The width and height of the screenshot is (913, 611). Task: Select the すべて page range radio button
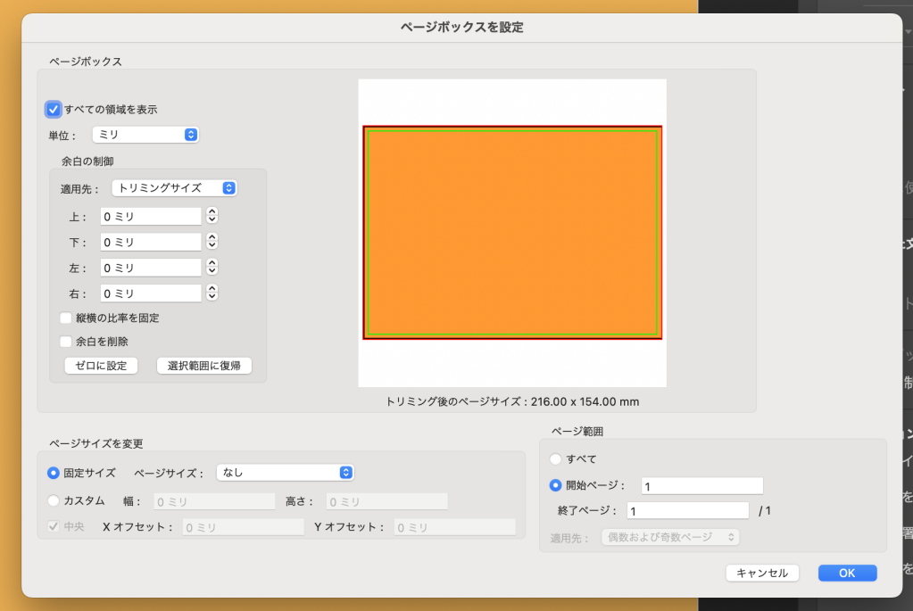(x=556, y=458)
